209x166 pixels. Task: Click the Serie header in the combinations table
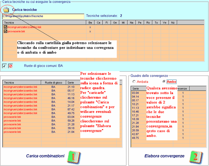tap(73, 83)
